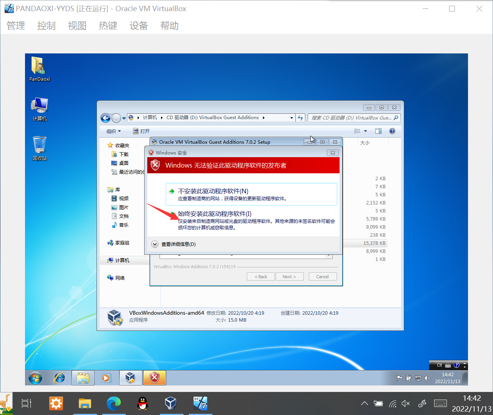Click the guest volume speaker tray icon

pos(427,378)
